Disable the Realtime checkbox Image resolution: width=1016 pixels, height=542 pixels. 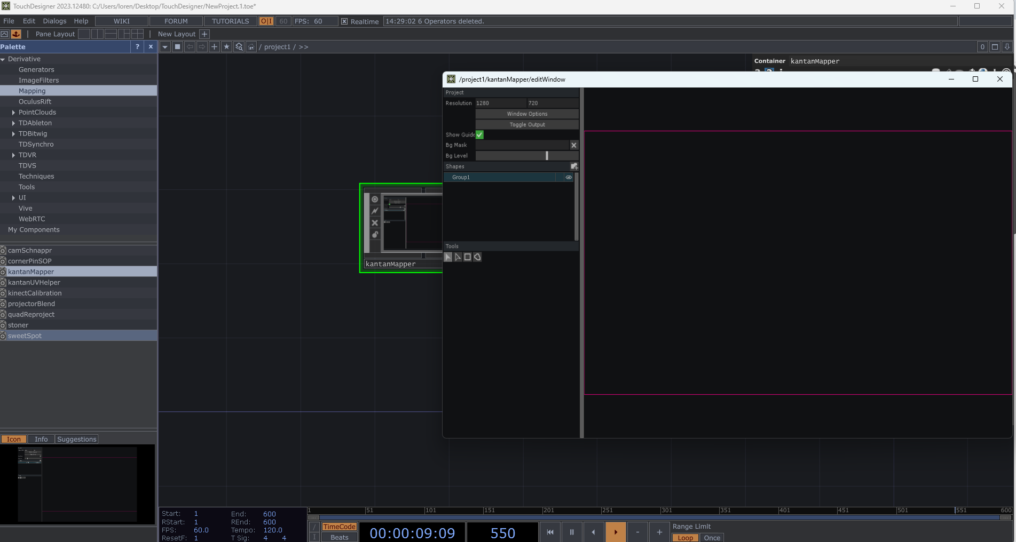coord(344,21)
